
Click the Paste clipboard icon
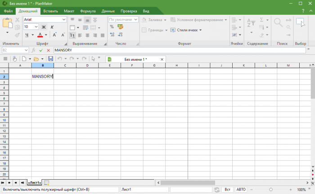(8, 23)
